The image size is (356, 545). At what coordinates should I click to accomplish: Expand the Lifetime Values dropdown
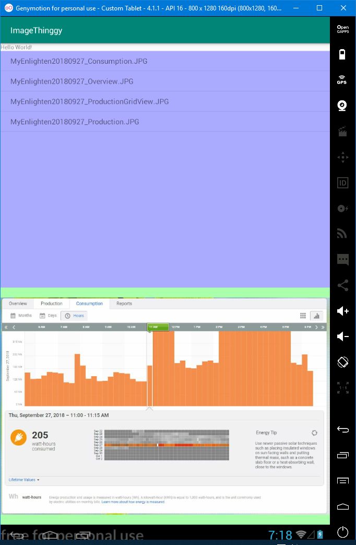[24, 480]
